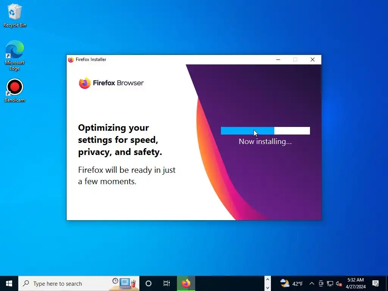Open the Windows Start menu
The width and height of the screenshot is (388, 291).
coord(9,283)
